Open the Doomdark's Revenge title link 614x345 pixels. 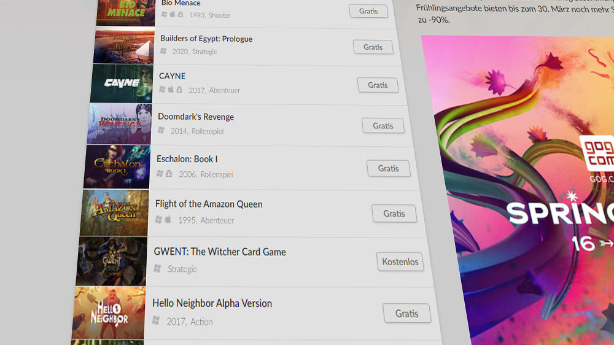[x=196, y=117]
